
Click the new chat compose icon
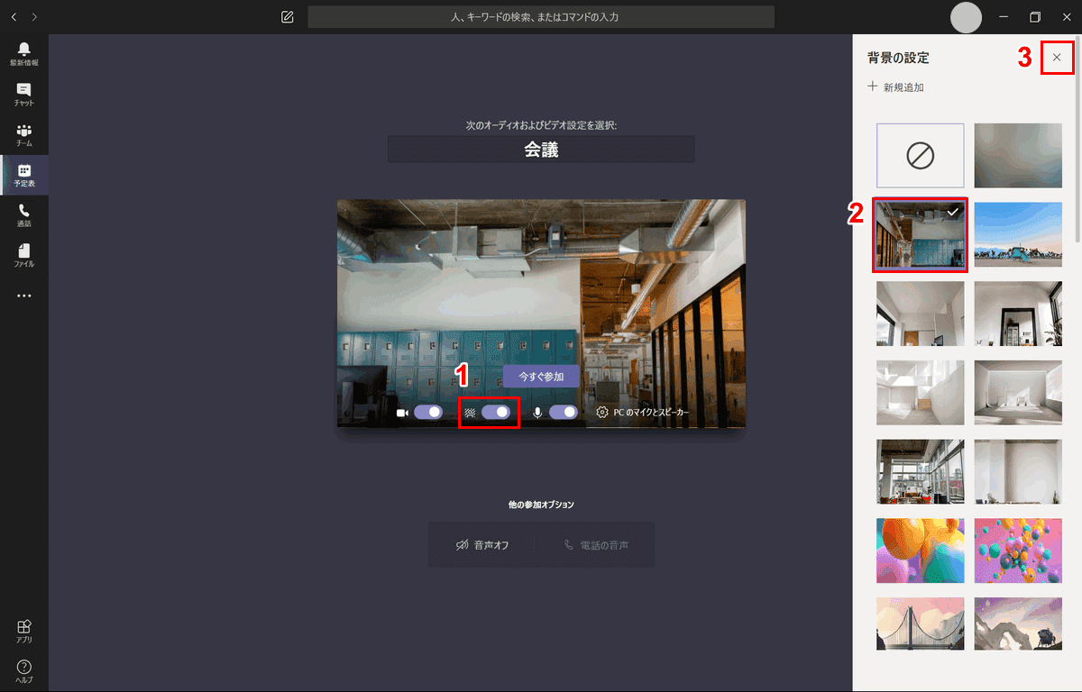pyautogui.click(x=288, y=17)
